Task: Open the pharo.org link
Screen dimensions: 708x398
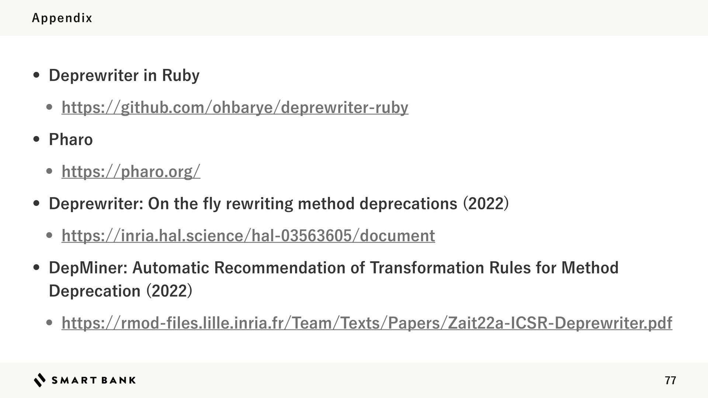Action: tap(131, 172)
